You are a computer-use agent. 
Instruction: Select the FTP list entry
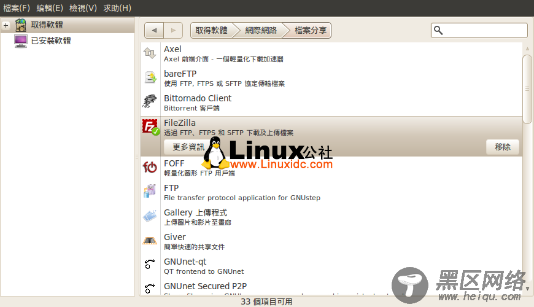331,193
